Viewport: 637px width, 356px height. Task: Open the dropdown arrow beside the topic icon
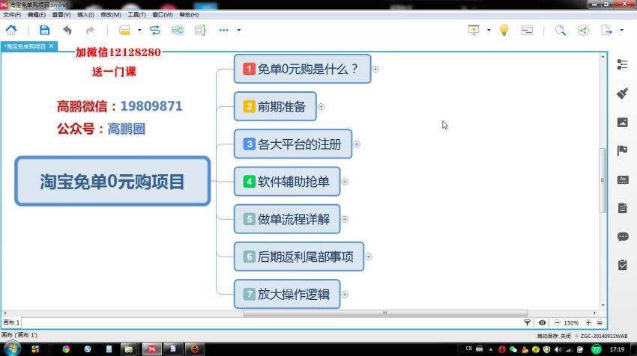tap(139, 30)
